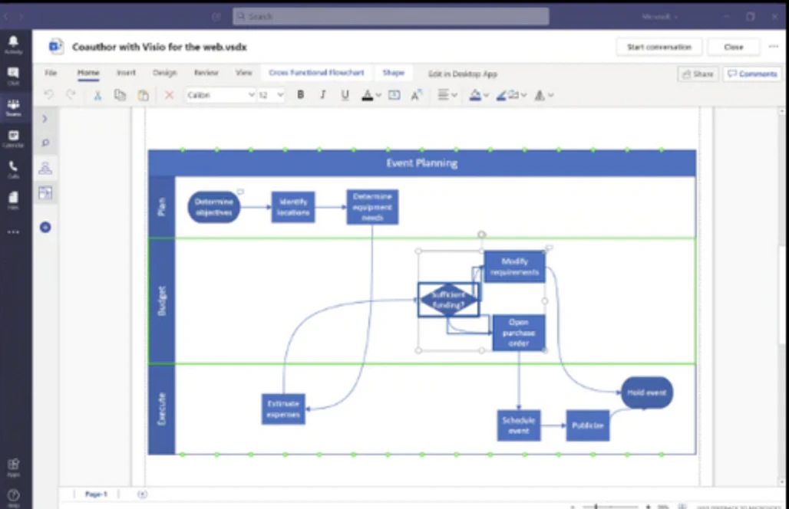Open the Calibri font name dropdown

[220, 95]
